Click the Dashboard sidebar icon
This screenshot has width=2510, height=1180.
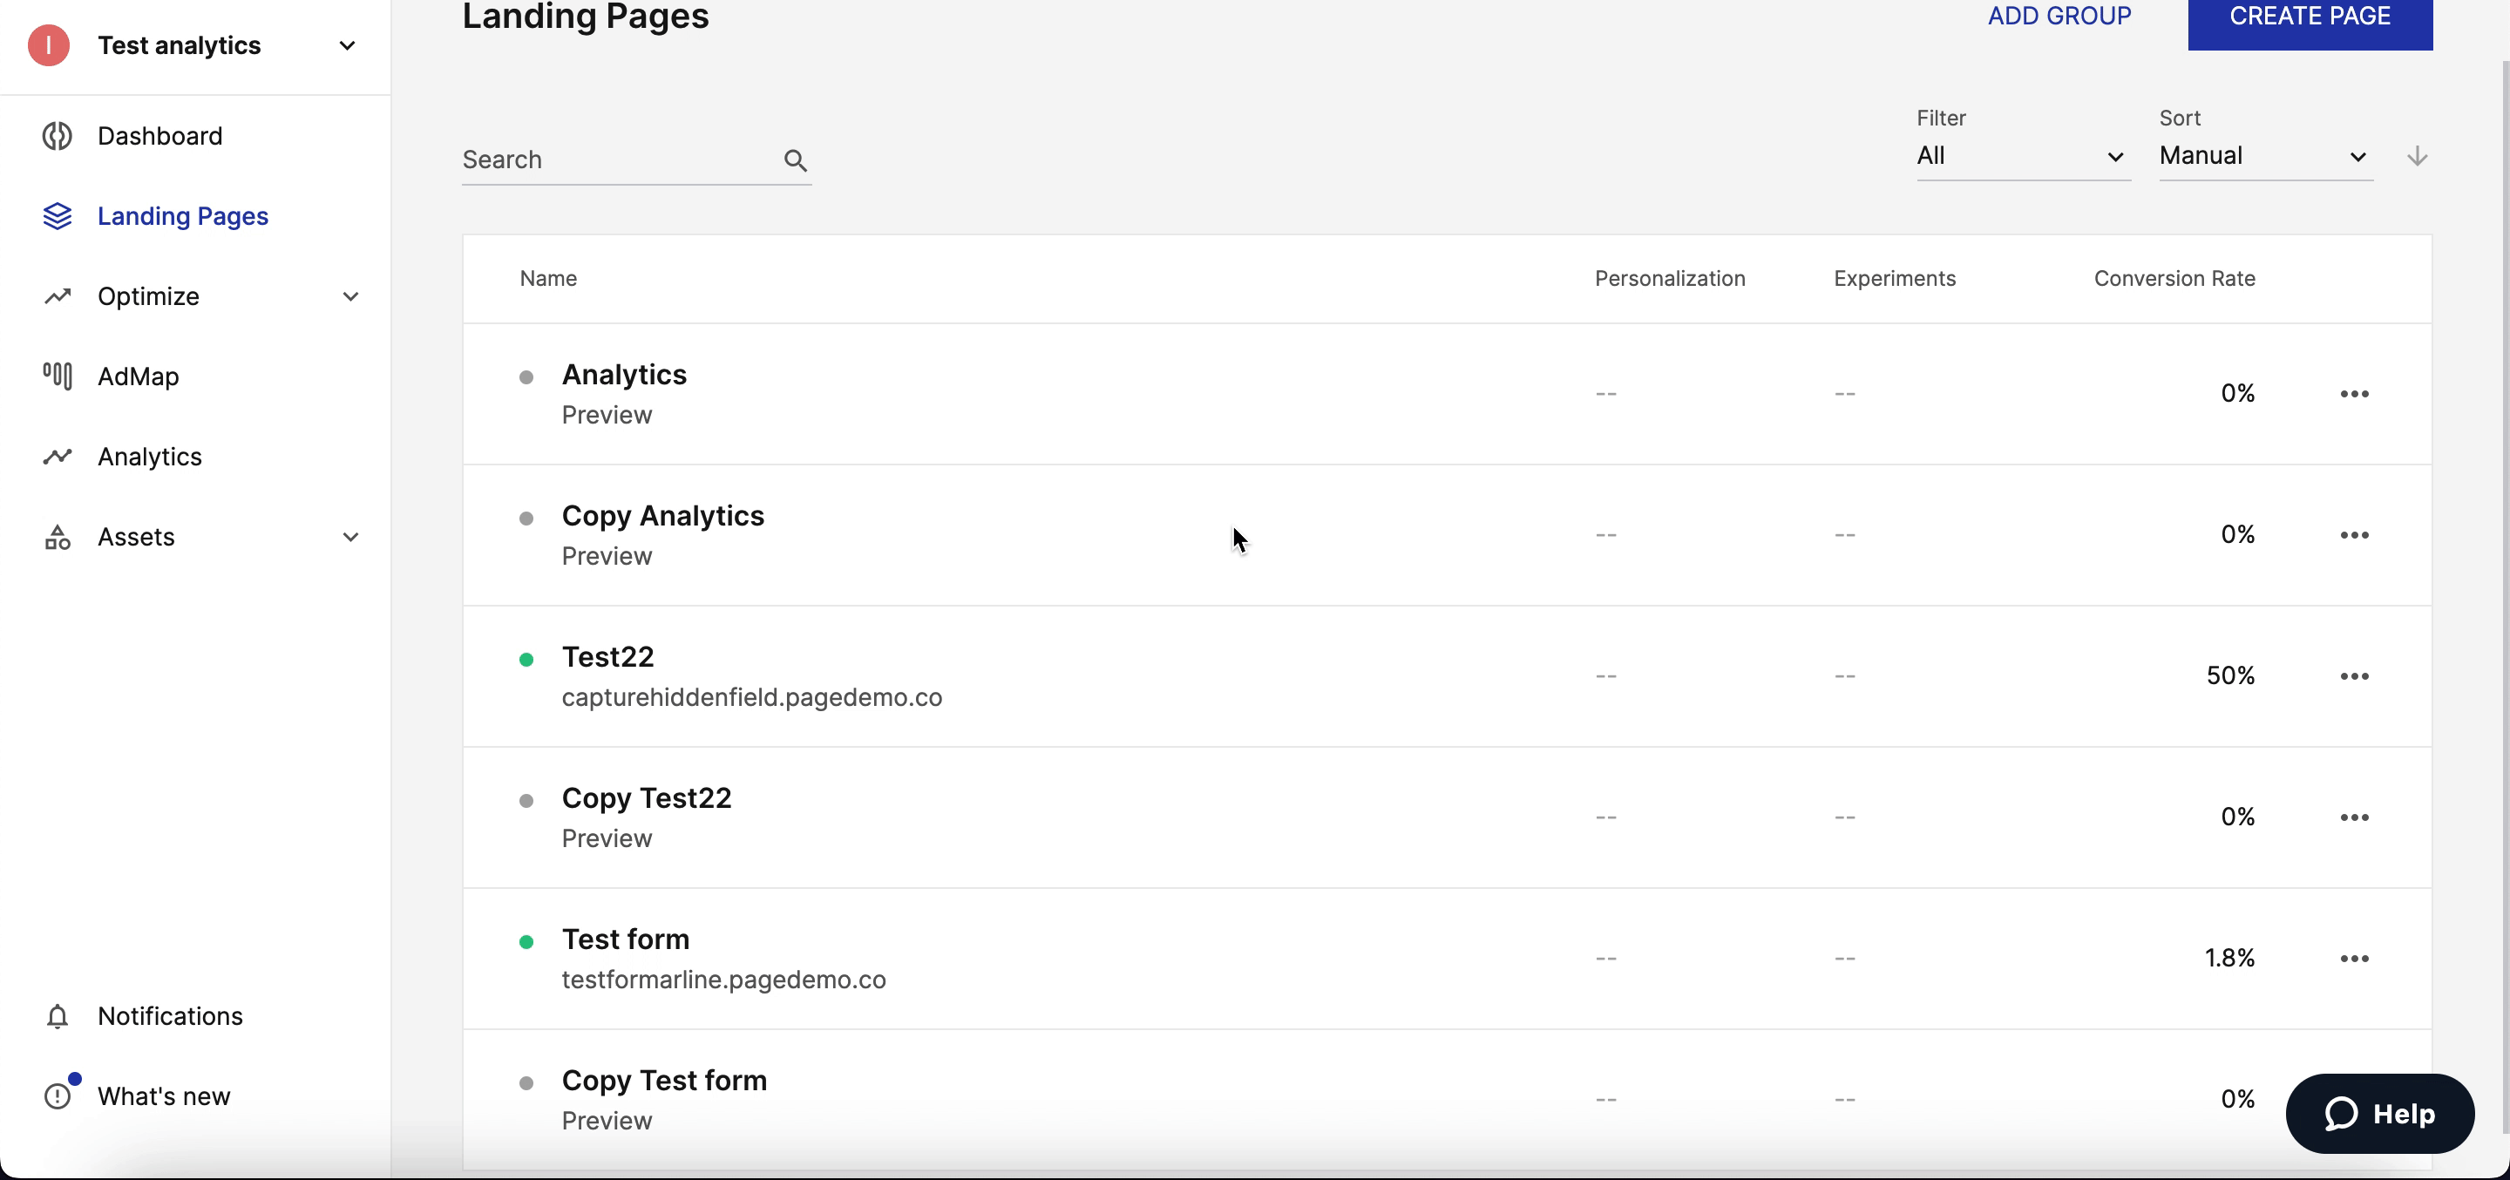(x=58, y=136)
